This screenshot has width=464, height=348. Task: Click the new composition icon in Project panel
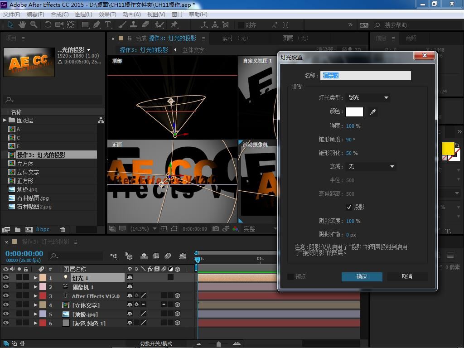(x=29, y=229)
